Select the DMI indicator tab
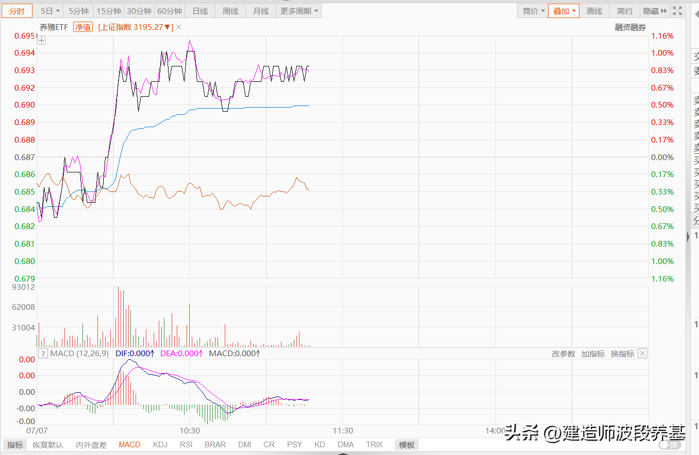The height and width of the screenshot is (455, 699). tap(245, 445)
